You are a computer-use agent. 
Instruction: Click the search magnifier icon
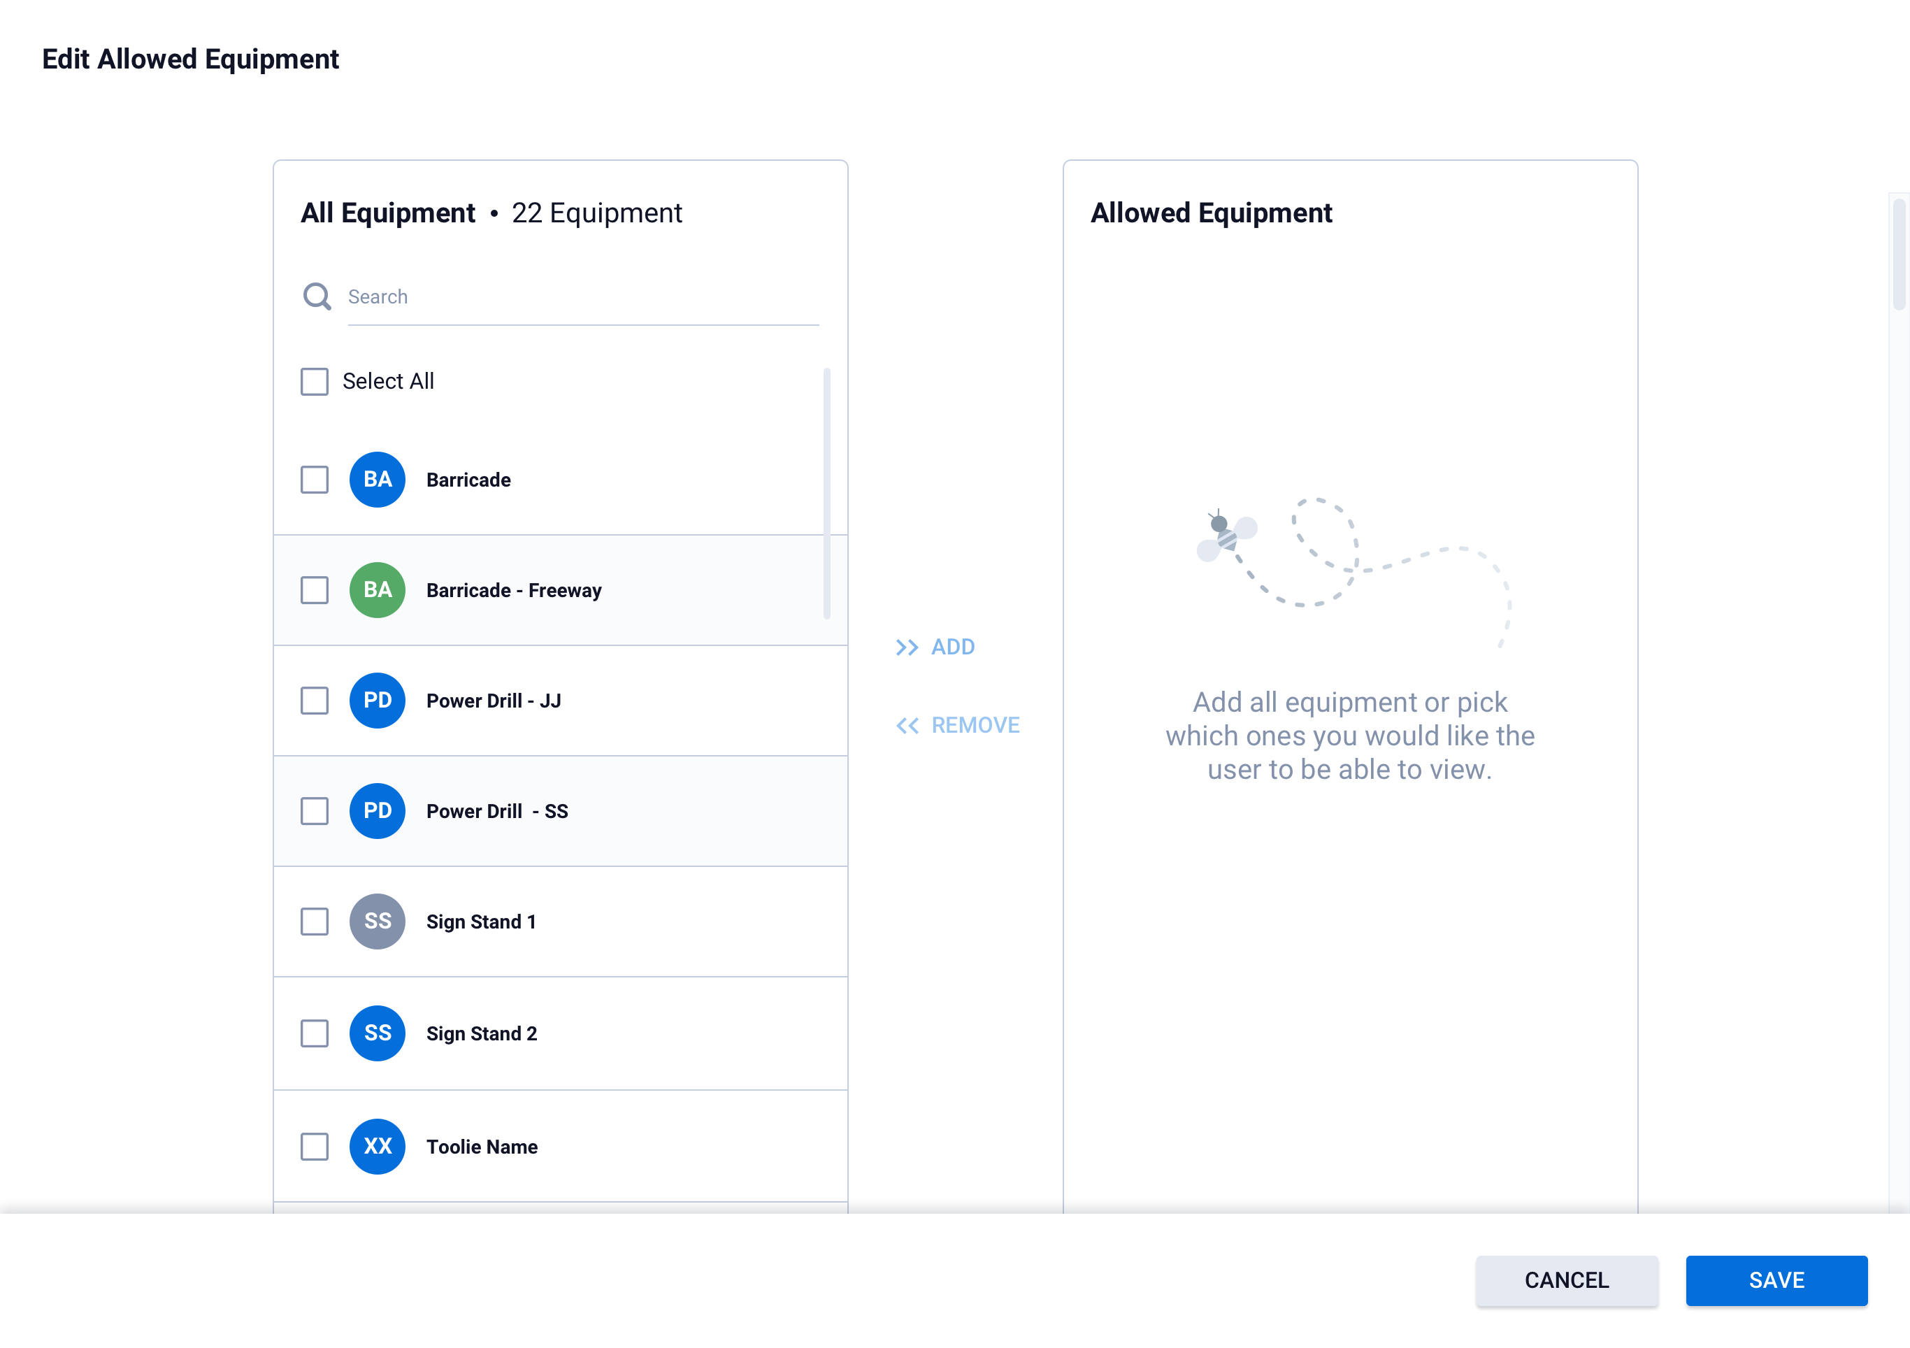click(317, 296)
